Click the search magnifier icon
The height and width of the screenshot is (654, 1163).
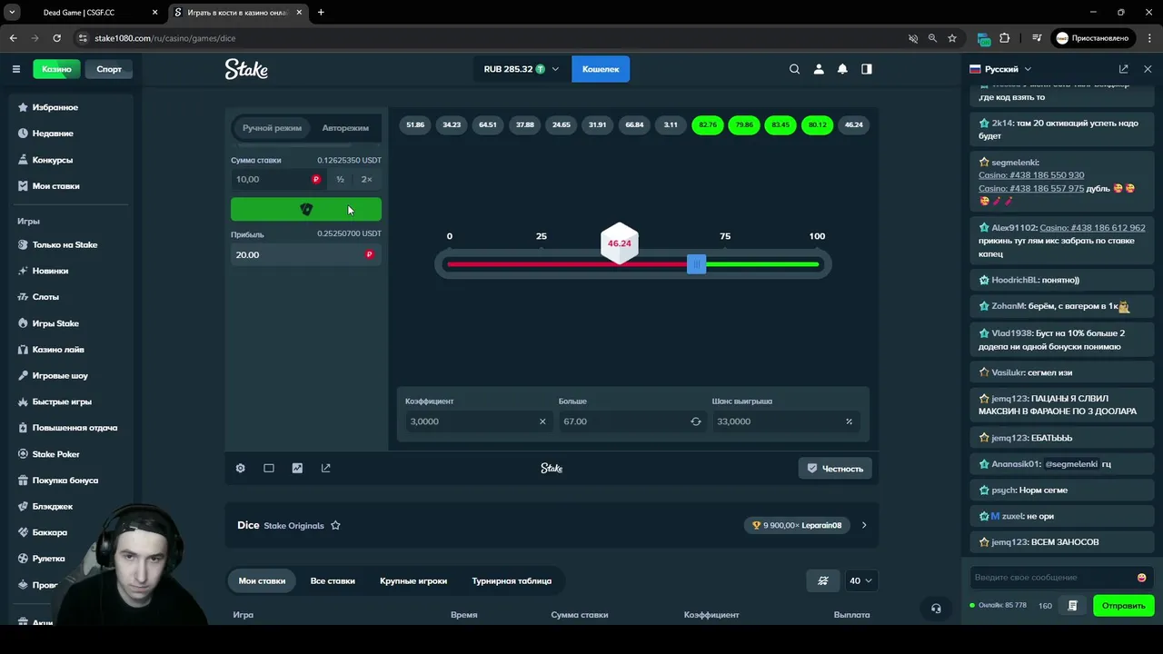[x=795, y=69]
